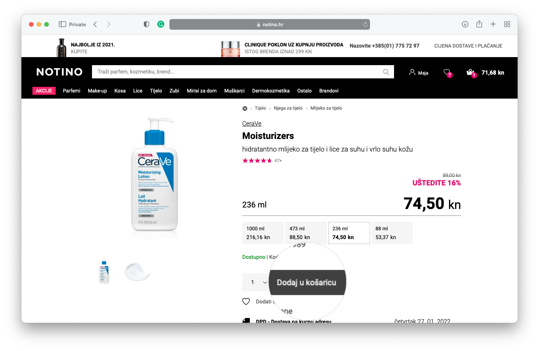Select the 1000 ml size option
Screen dimensions: 539x351
pyautogui.click(x=263, y=233)
